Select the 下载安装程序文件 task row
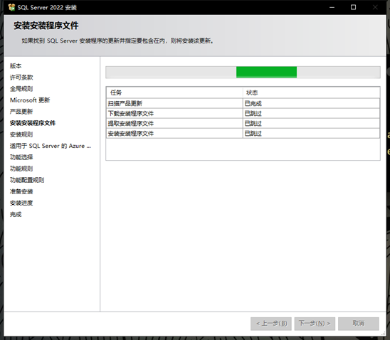This screenshot has width=390, height=340. click(x=243, y=114)
